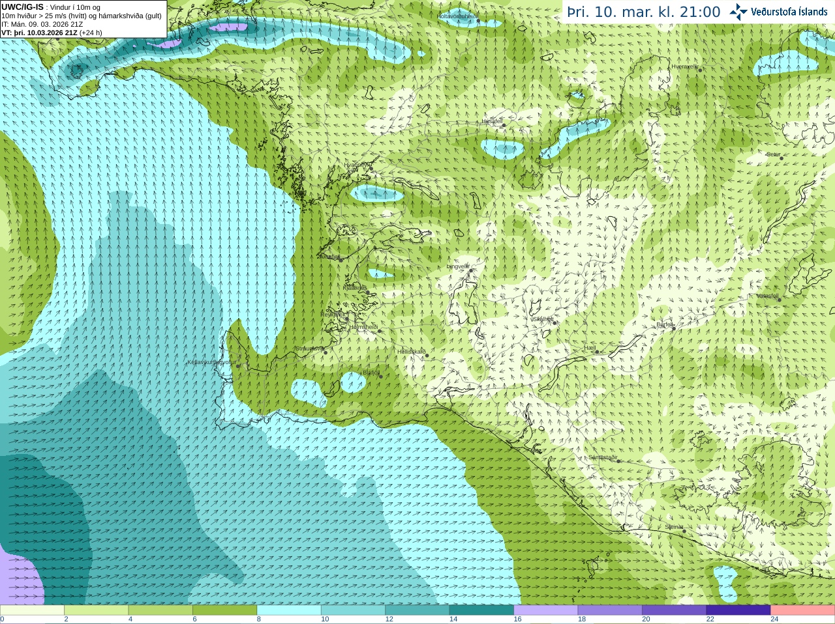Pick the 20–22 m/s violet swatch
835x624 pixels.
pyautogui.click(x=675, y=610)
